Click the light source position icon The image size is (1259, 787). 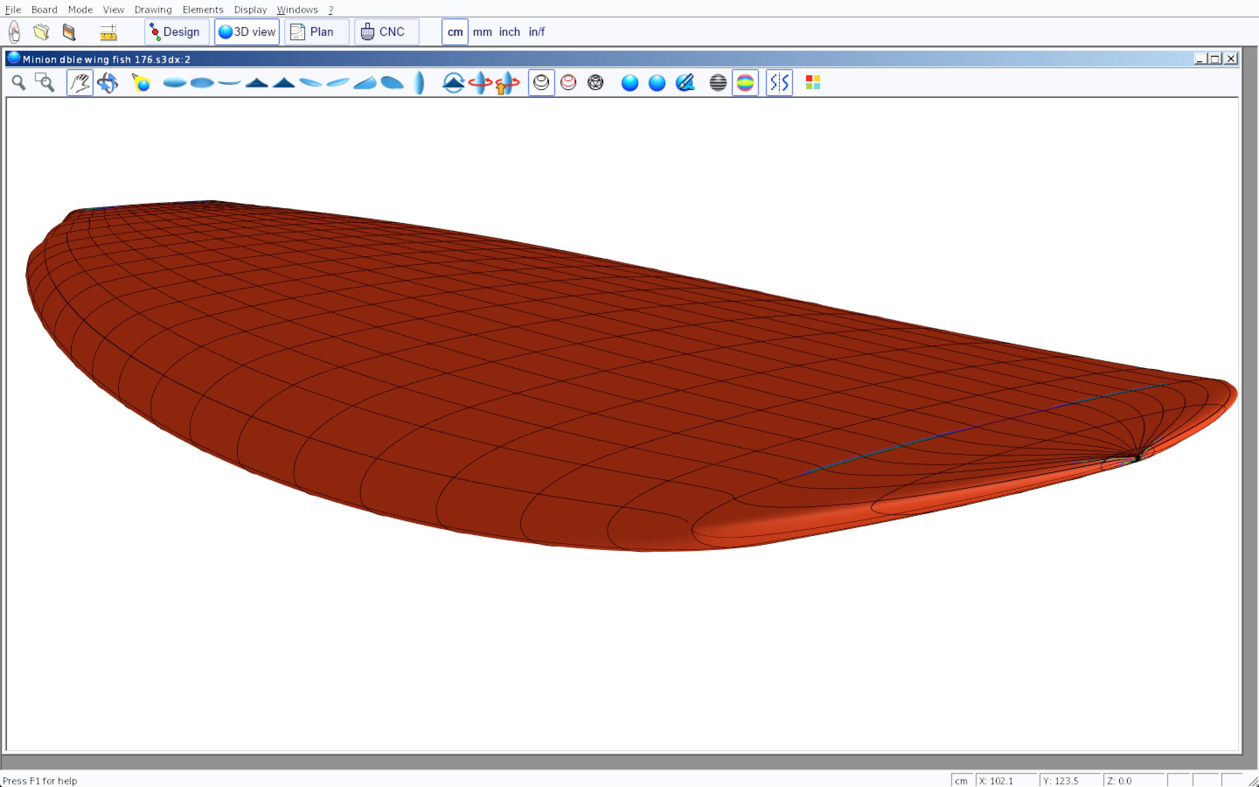click(141, 83)
